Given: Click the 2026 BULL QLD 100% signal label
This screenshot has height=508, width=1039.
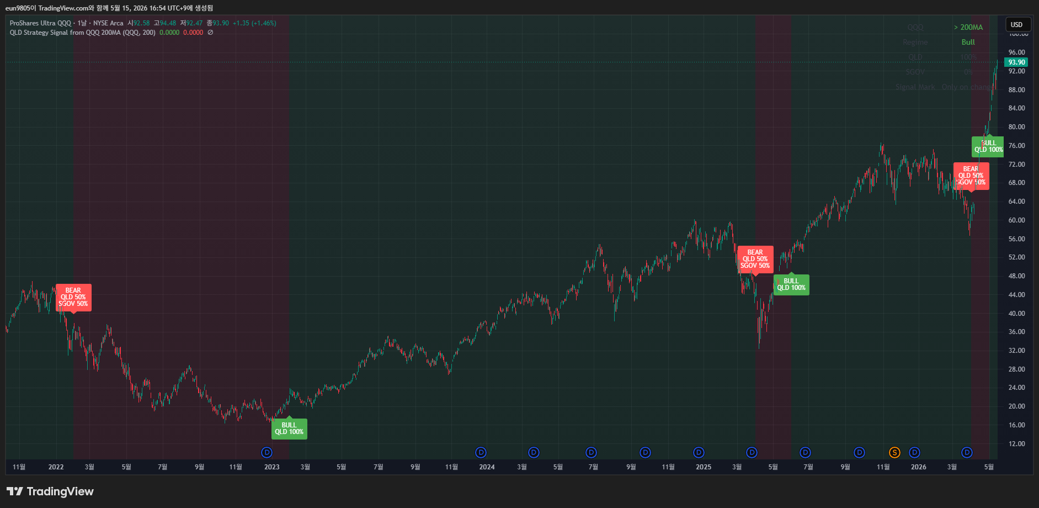Looking at the screenshot, I should click(988, 146).
